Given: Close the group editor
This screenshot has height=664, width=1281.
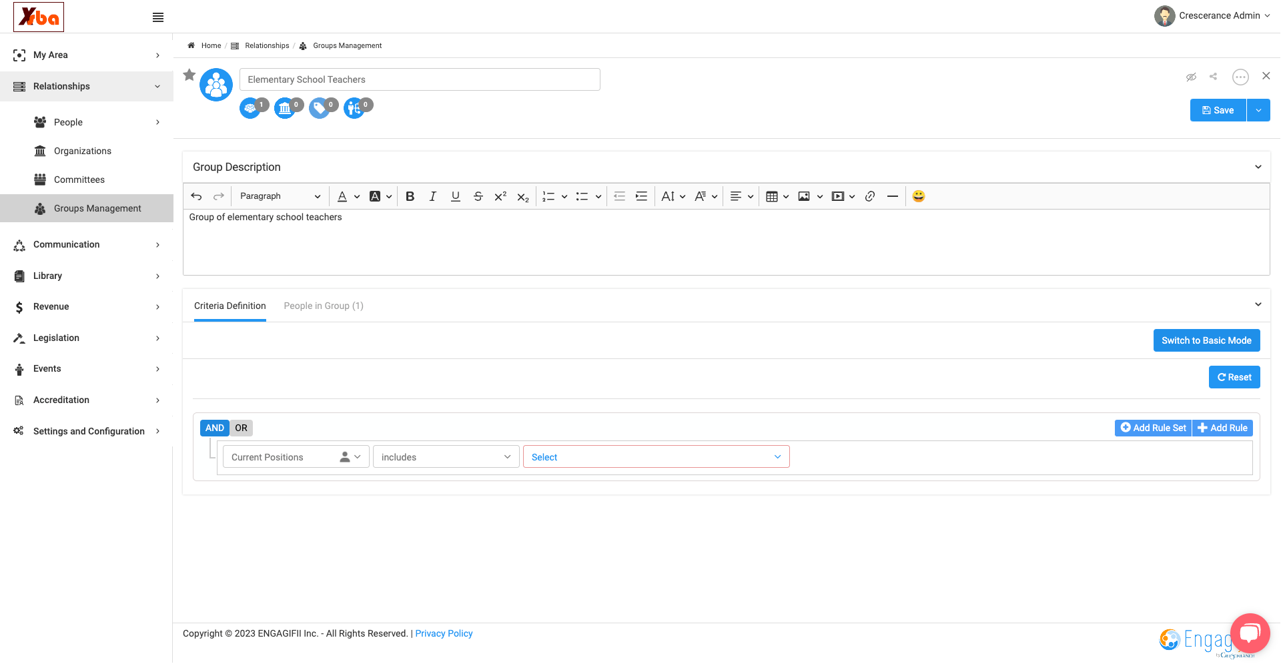Looking at the screenshot, I should coord(1266,76).
